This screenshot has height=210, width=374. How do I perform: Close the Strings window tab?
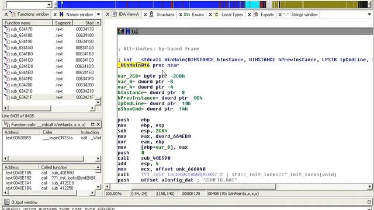pos(280,15)
